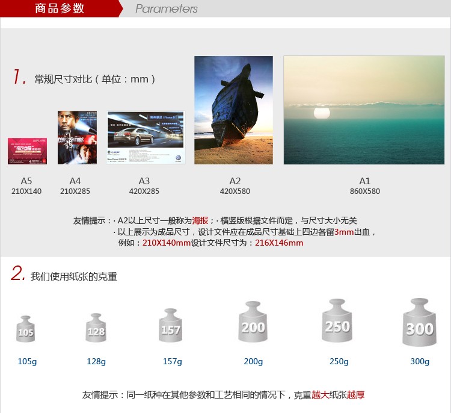451x413 pixels.
Task: View the A1 ocean sunset image
Action: (364, 110)
